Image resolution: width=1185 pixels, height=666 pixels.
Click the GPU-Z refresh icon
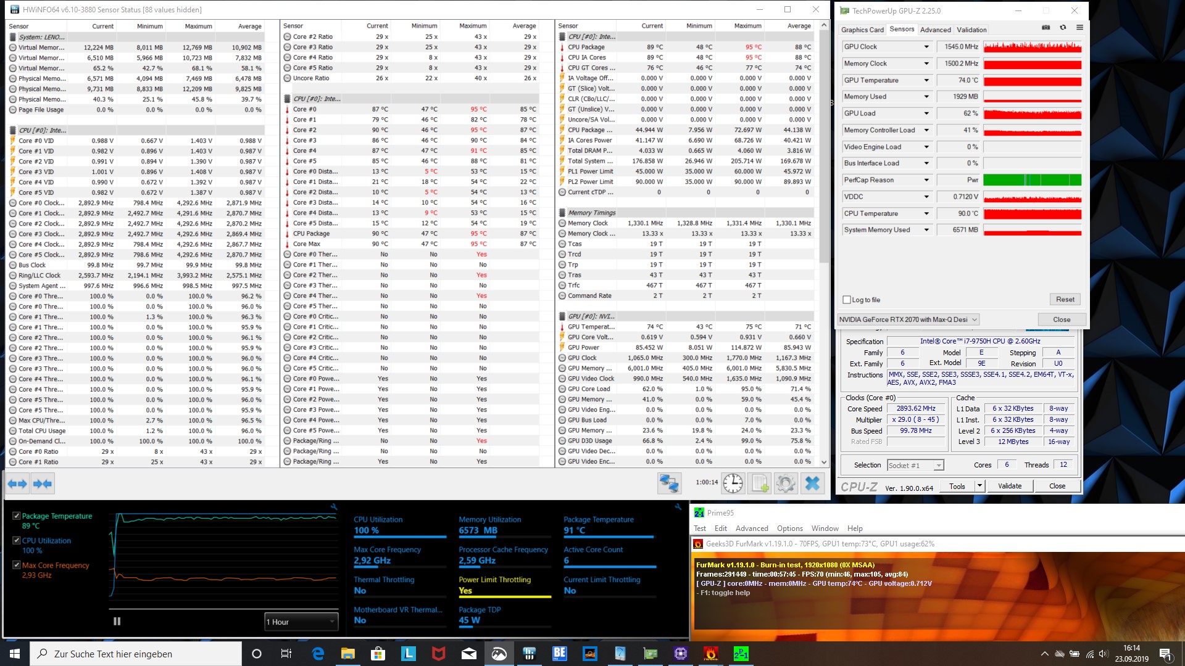click(x=1063, y=28)
